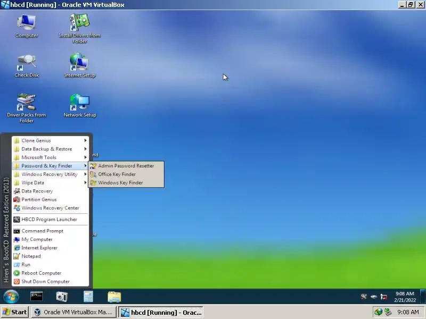The width and height of the screenshot is (426, 319).
Task: Open Install Drivers from Folder shortcut
Action: click(x=79, y=29)
